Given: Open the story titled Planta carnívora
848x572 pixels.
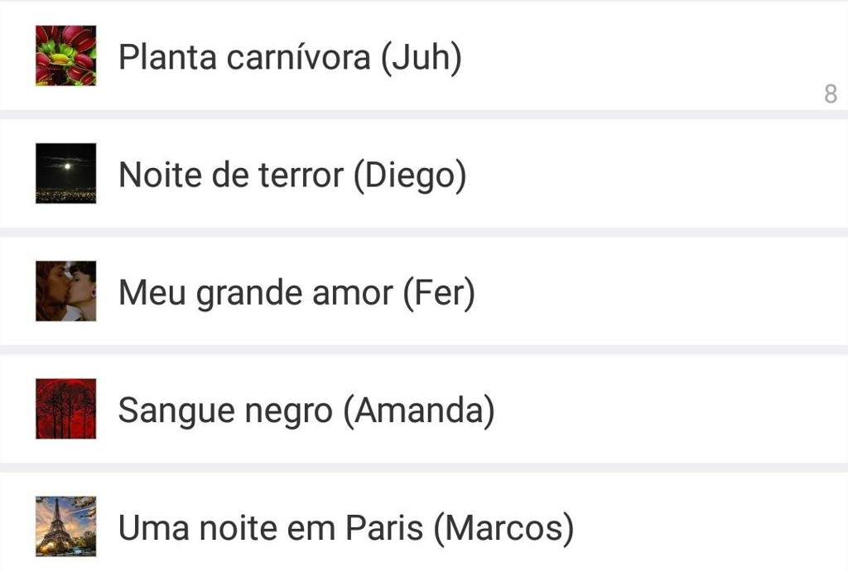Looking at the screenshot, I should [x=244, y=57].
